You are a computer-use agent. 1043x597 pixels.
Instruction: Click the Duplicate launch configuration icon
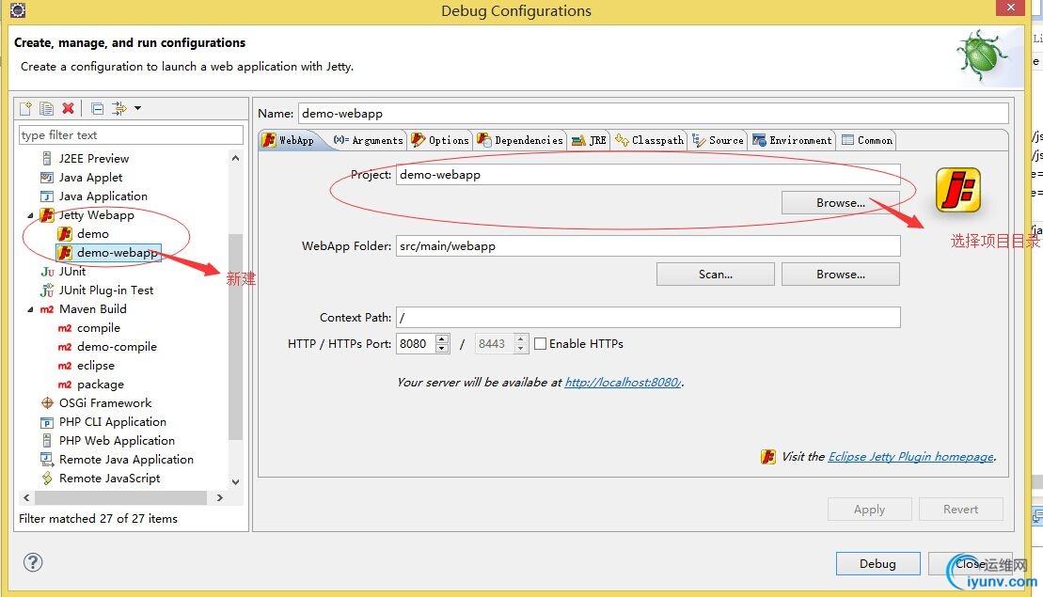47,108
